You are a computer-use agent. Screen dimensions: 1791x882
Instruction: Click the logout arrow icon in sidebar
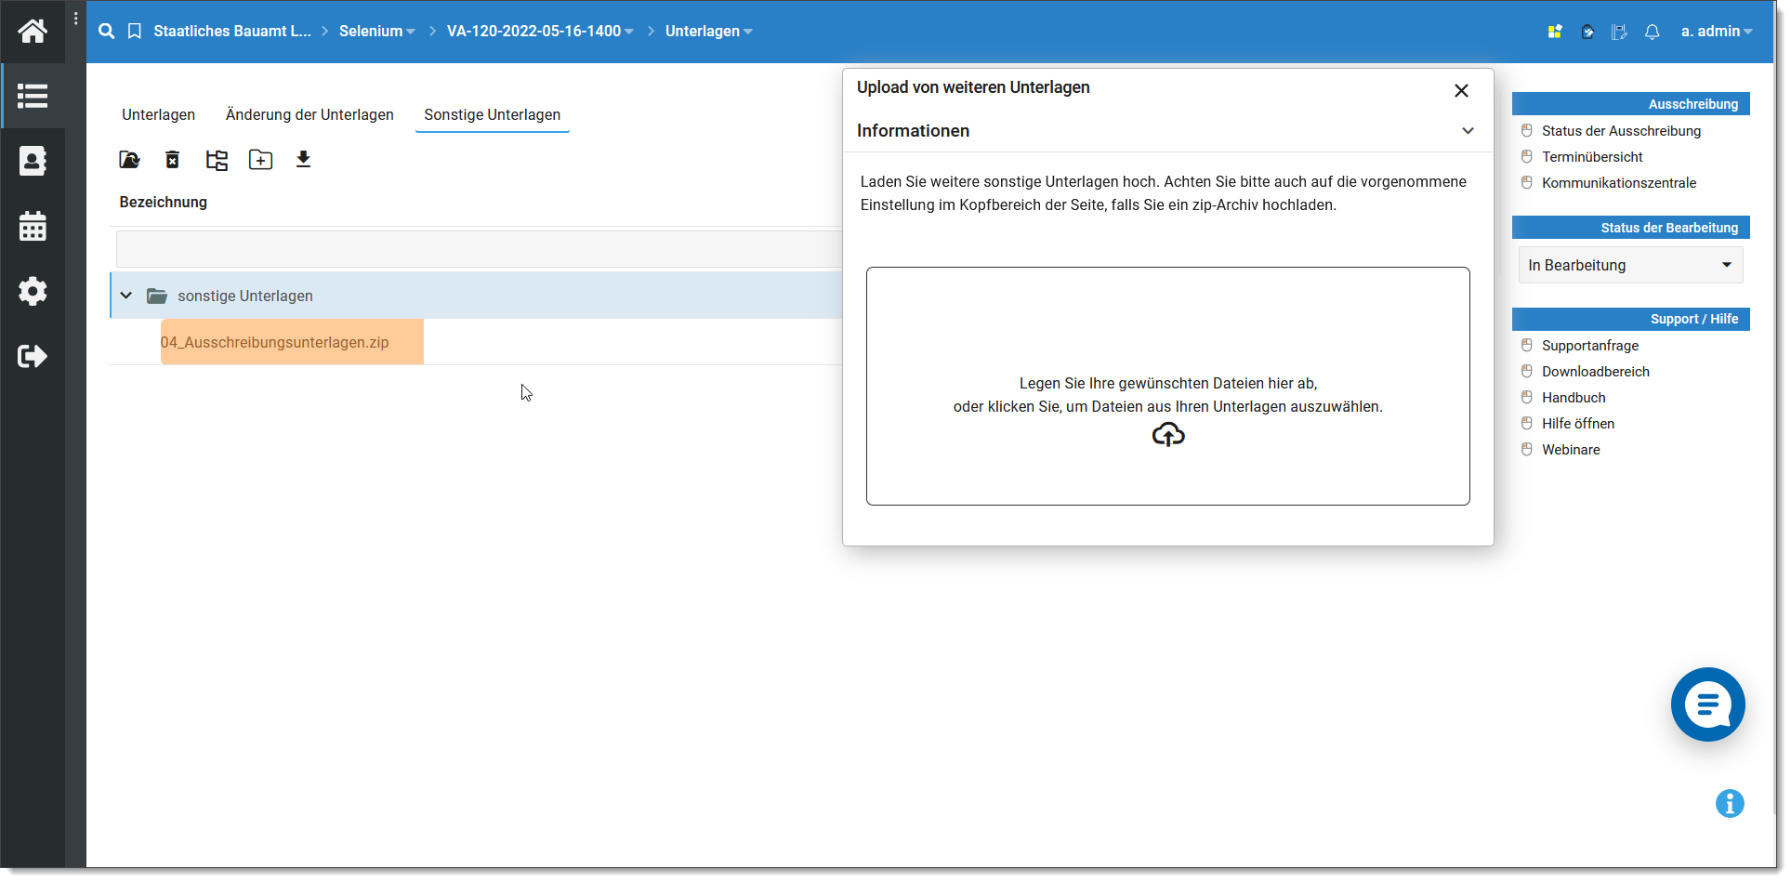(x=33, y=356)
